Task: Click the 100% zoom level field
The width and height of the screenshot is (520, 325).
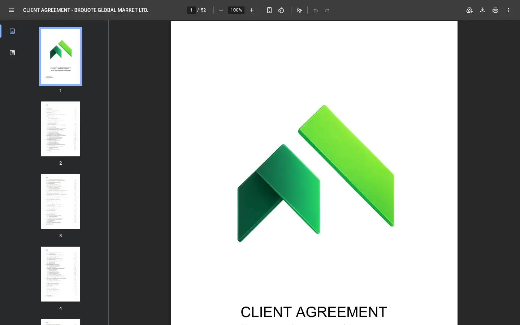Action: click(x=236, y=10)
